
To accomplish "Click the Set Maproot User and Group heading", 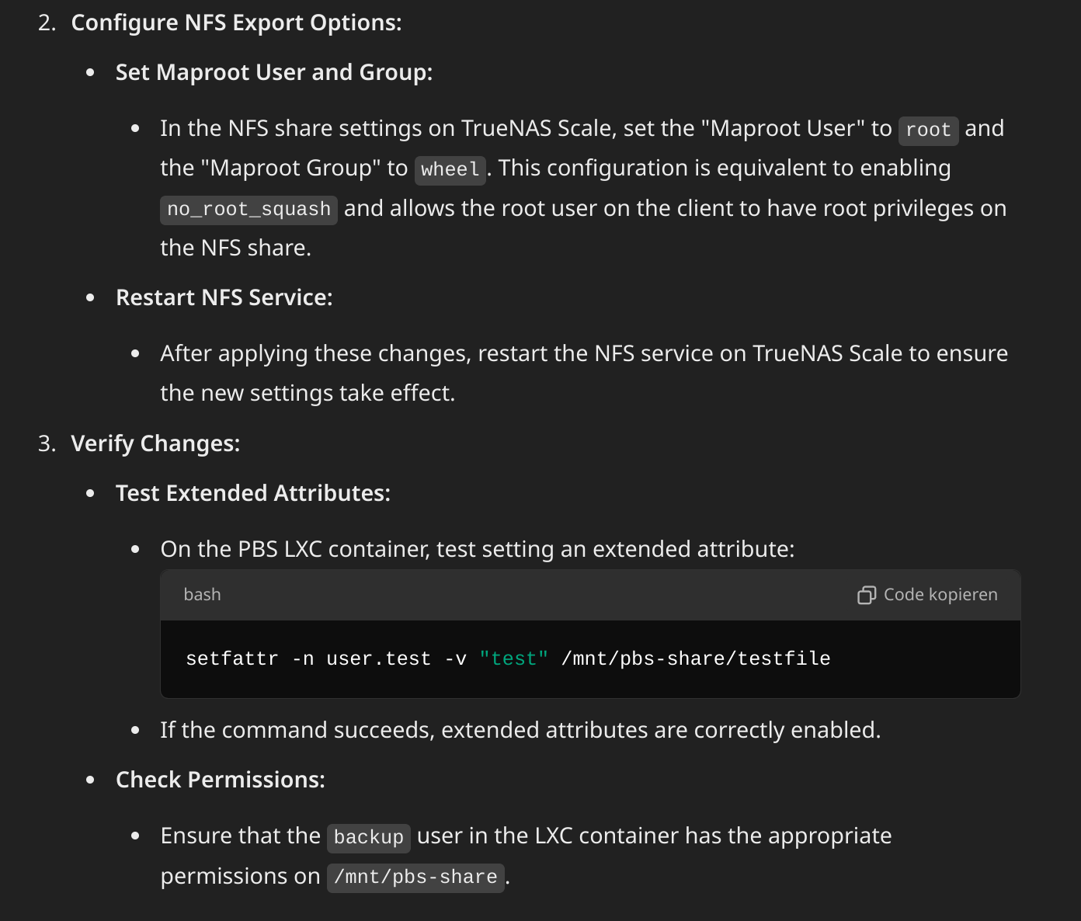I will (x=274, y=72).
